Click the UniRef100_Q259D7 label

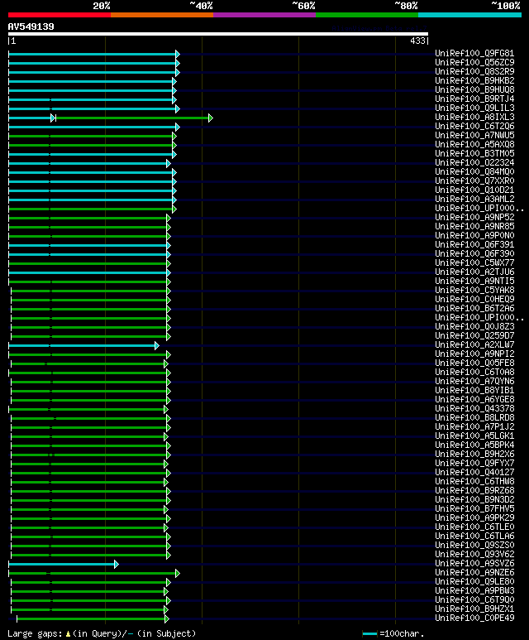tap(474, 335)
